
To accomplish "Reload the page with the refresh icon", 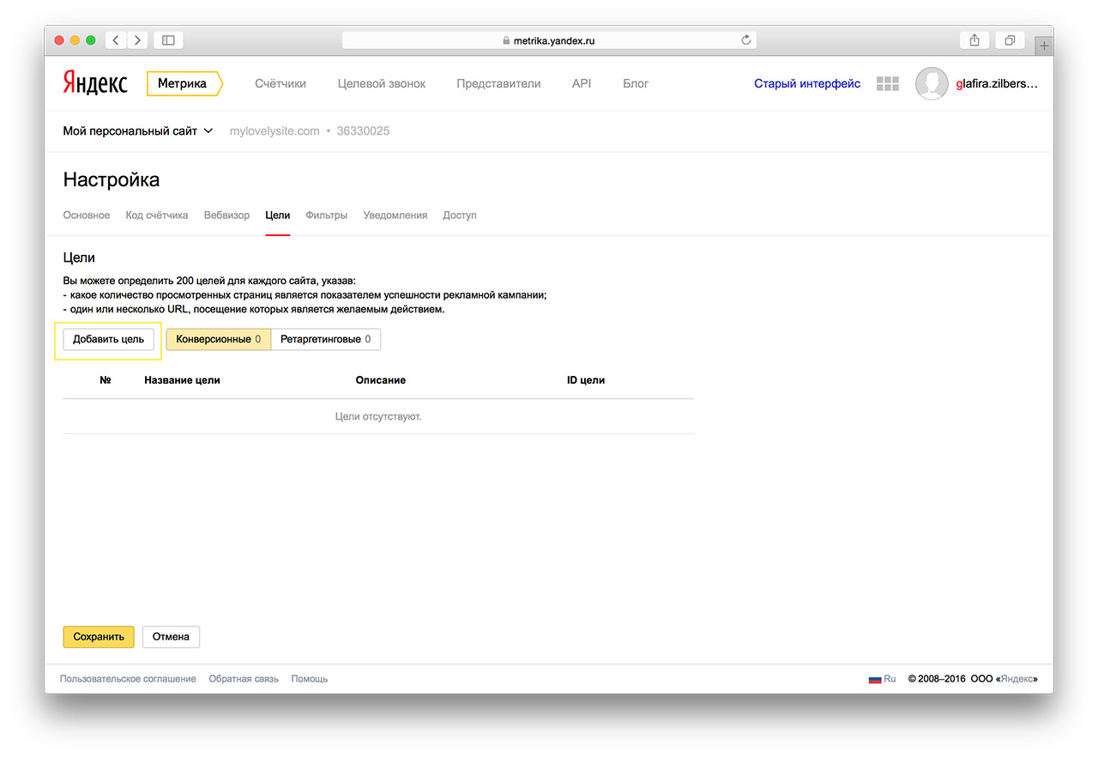I will point(745,40).
